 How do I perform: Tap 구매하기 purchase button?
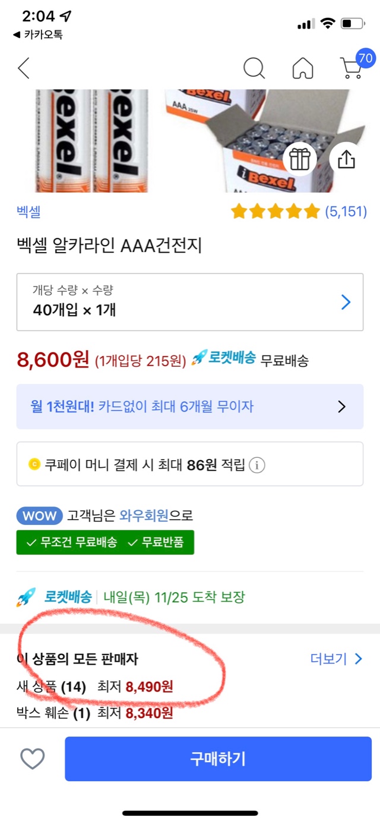[x=218, y=759]
